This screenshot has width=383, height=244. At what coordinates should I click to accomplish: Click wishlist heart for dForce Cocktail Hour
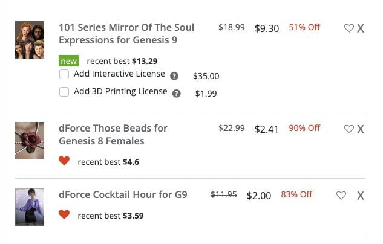pos(341,195)
